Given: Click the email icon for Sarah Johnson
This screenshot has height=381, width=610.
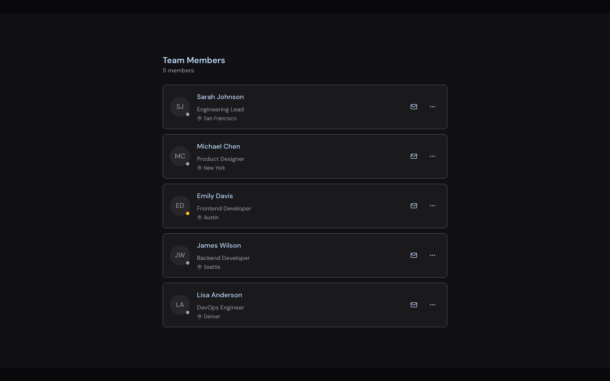Looking at the screenshot, I should point(414,107).
